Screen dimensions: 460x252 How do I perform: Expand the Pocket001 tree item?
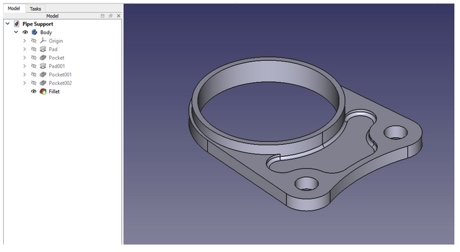pyautogui.click(x=25, y=74)
